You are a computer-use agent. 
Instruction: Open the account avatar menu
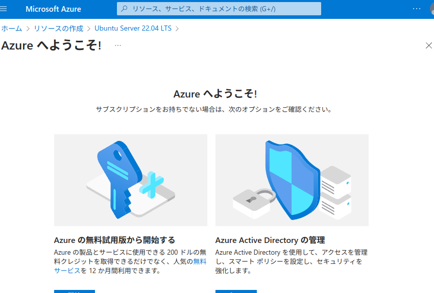[x=432, y=9]
